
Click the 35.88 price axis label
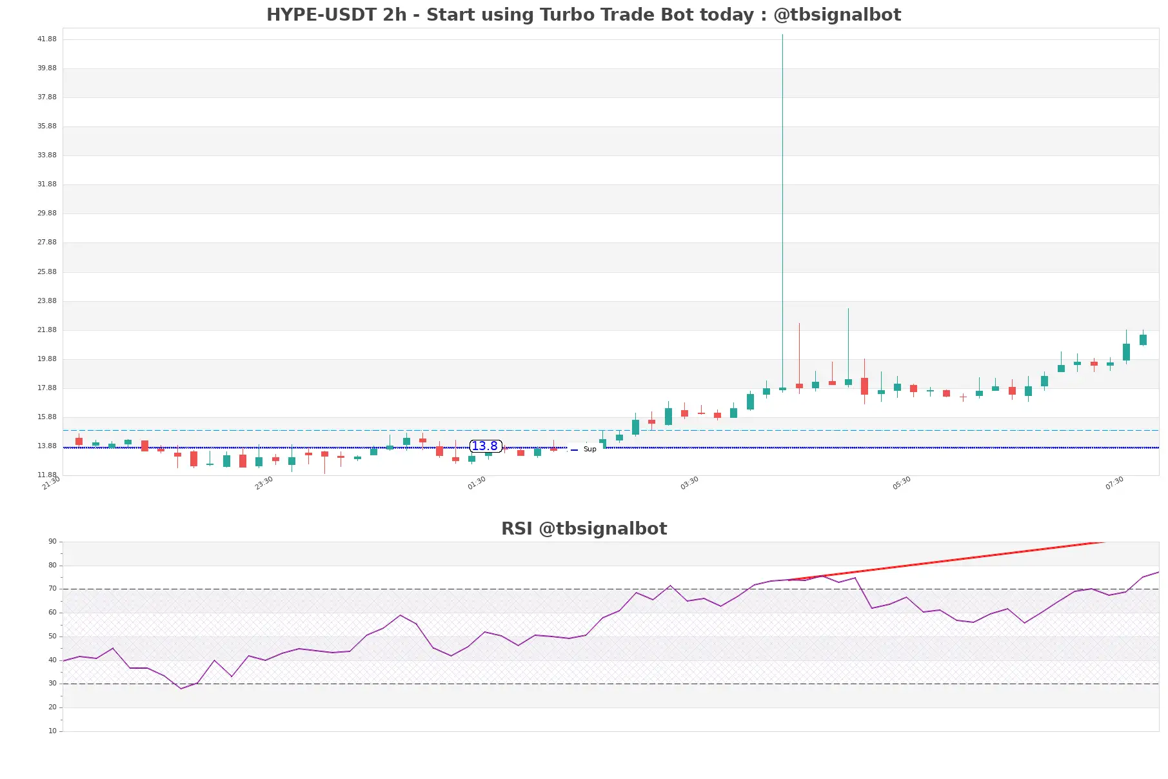[x=46, y=126]
